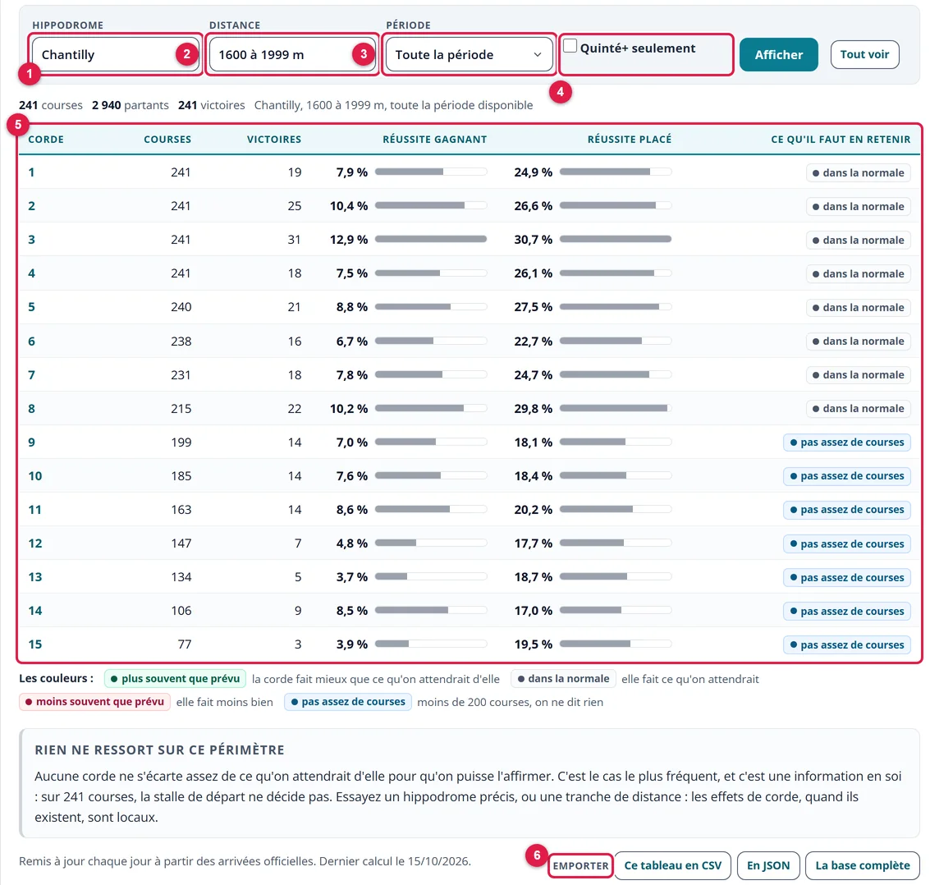The width and height of the screenshot is (930, 885).
Task: Click the 'dans la normale' badge for corde 6
Action: [859, 341]
